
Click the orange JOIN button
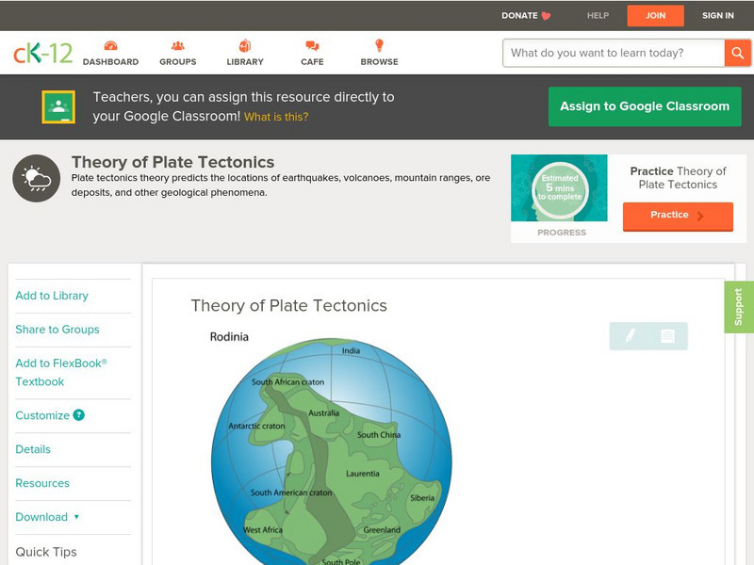(x=655, y=16)
